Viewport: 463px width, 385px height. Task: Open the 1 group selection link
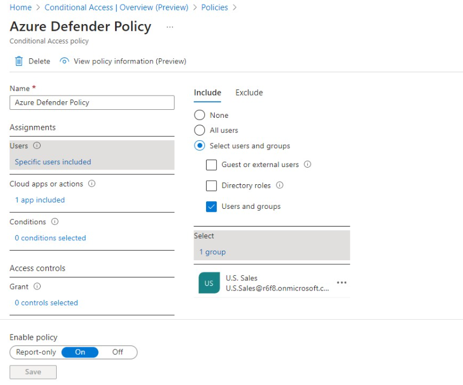[212, 252]
